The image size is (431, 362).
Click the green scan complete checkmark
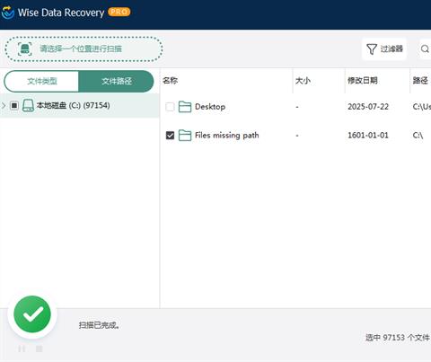pyautogui.click(x=32, y=314)
